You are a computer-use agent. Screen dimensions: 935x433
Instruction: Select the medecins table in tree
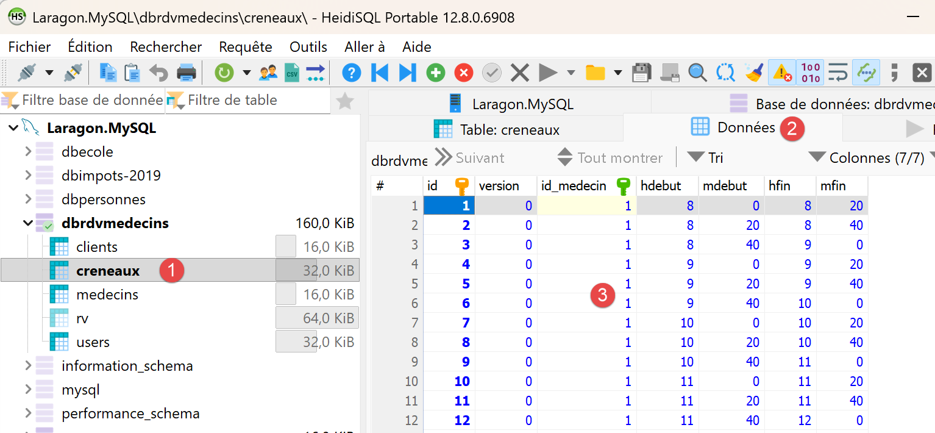[x=107, y=295]
